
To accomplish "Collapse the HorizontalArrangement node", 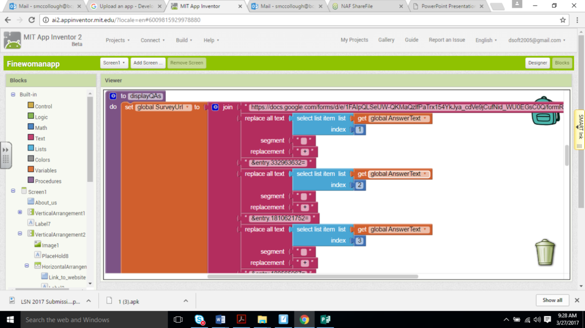I will click(x=27, y=266).
